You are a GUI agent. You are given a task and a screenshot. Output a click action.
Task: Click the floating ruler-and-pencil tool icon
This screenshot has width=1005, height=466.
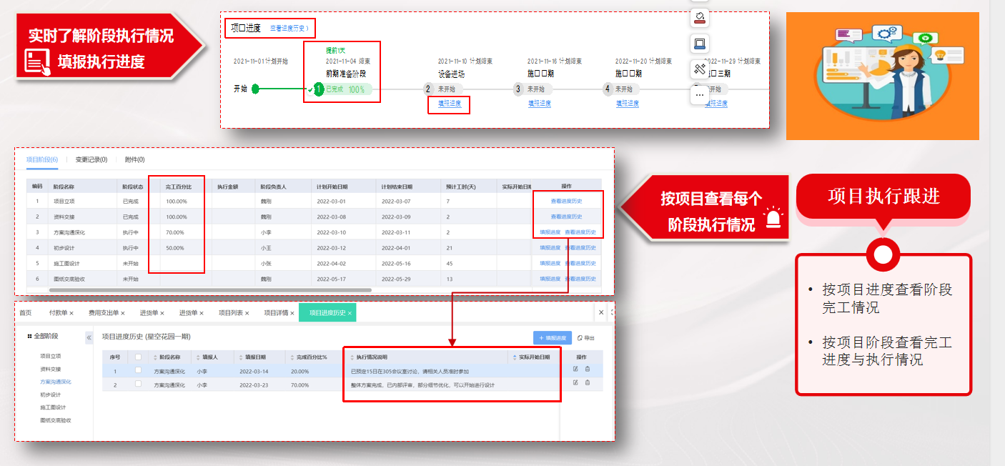click(700, 69)
